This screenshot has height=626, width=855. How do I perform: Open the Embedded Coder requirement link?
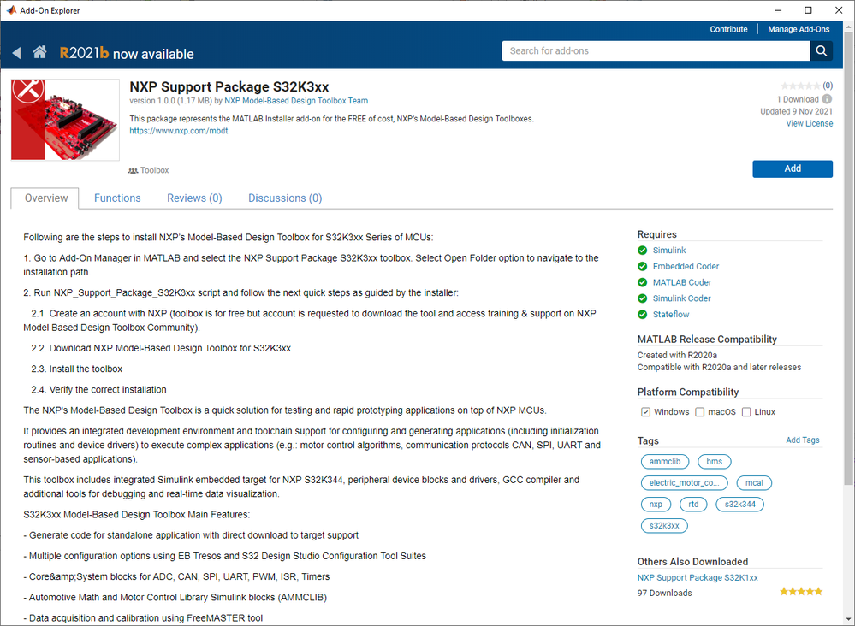click(x=686, y=267)
